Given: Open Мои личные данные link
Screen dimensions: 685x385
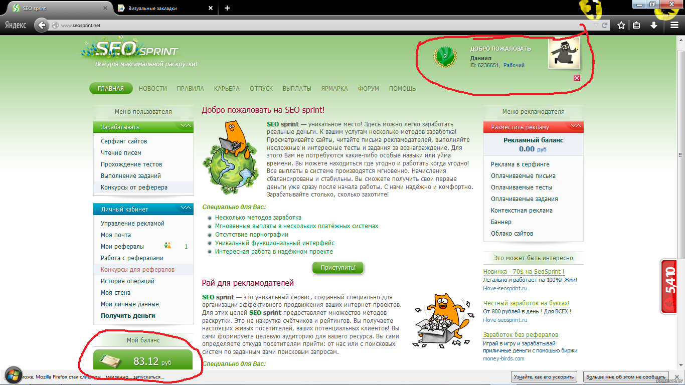Looking at the screenshot, I should click(x=129, y=304).
